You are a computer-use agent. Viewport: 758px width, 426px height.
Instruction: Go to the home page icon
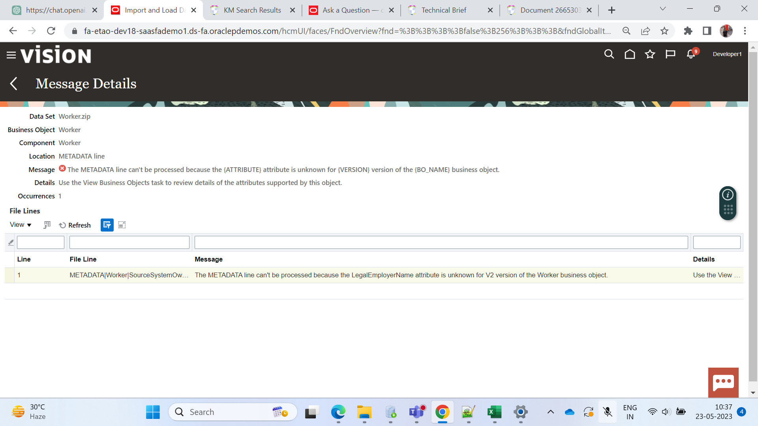coord(629,54)
